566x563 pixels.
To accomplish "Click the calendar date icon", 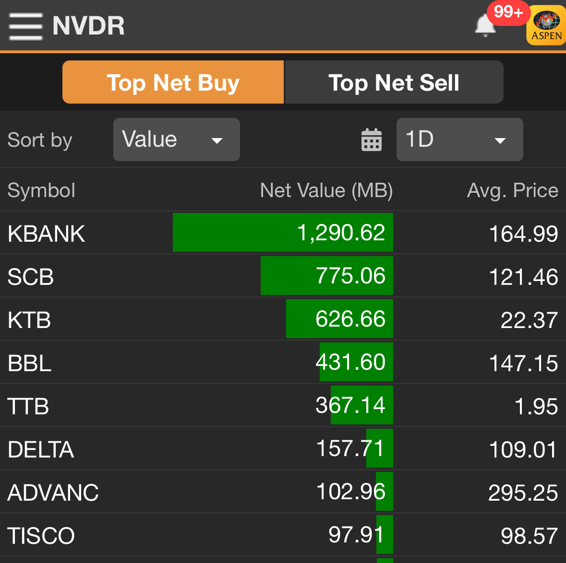I will coord(371,140).
